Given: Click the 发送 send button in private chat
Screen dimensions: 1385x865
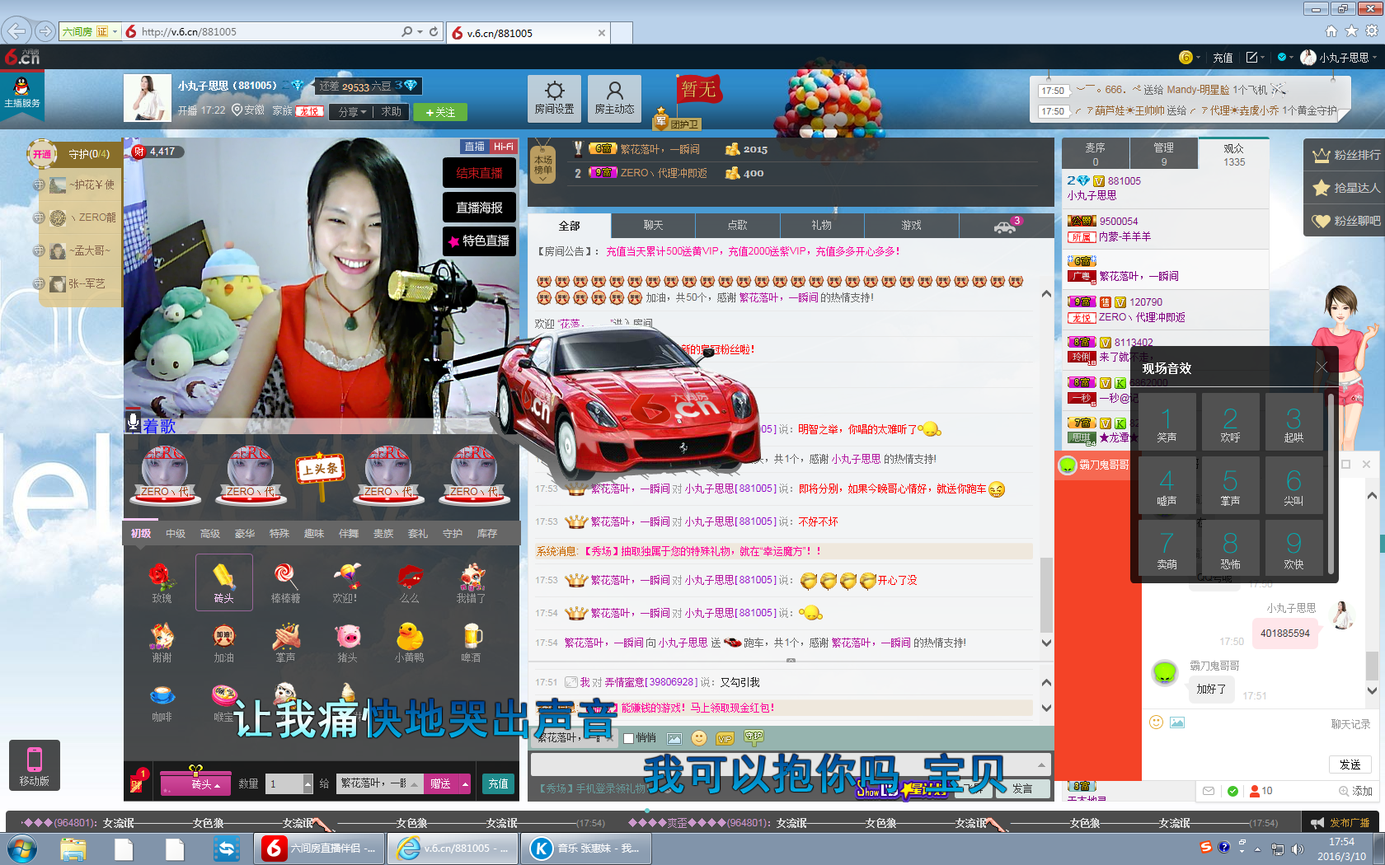Looking at the screenshot, I should click(x=1350, y=764).
